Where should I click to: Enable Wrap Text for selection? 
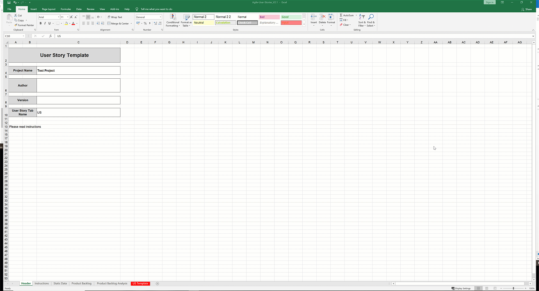[x=115, y=17]
